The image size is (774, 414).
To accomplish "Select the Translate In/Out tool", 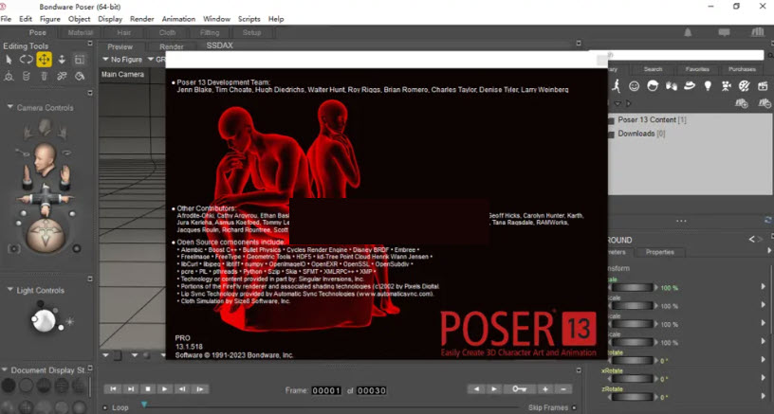I will pyautogui.click(x=62, y=60).
